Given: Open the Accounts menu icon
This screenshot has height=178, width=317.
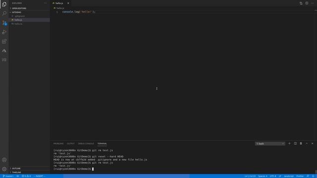Looking at the screenshot, I should (x=4, y=160).
